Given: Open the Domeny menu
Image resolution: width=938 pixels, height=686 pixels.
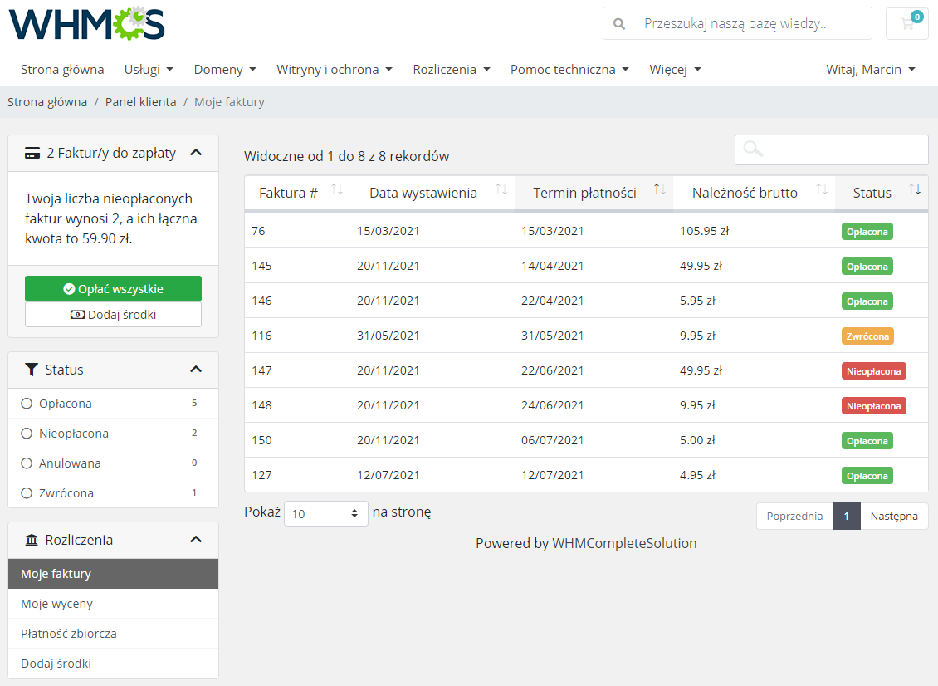Looking at the screenshot, I should pyautogui.click(x=225, y=69).
